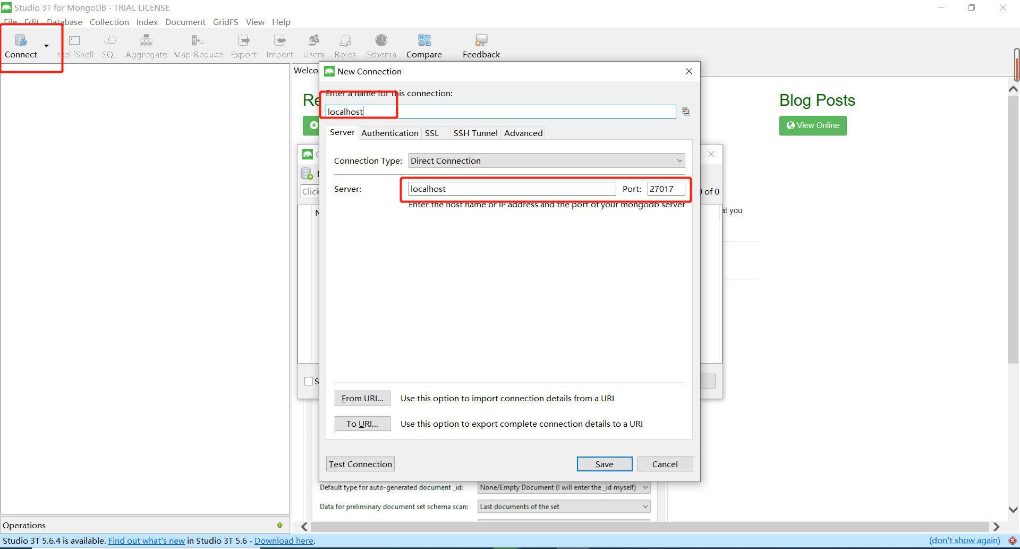Switch to the Authentication tab
This screenshot has height=549, width=1020.
click(x=389, y=133)
